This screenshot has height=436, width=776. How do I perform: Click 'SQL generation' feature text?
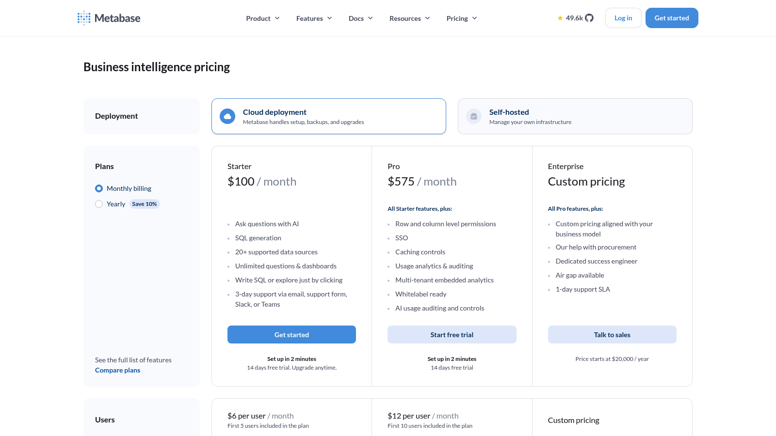click(258, 238)
